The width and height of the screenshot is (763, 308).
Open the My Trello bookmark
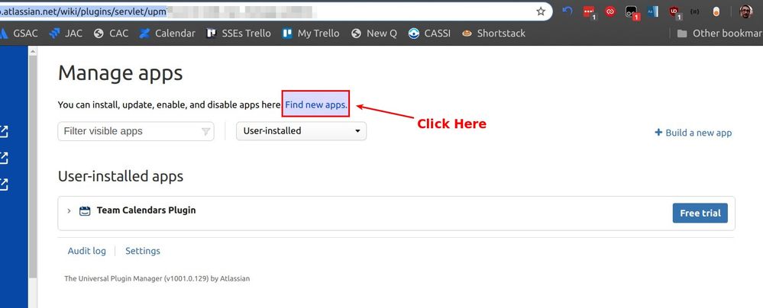[x=311, y=33]
